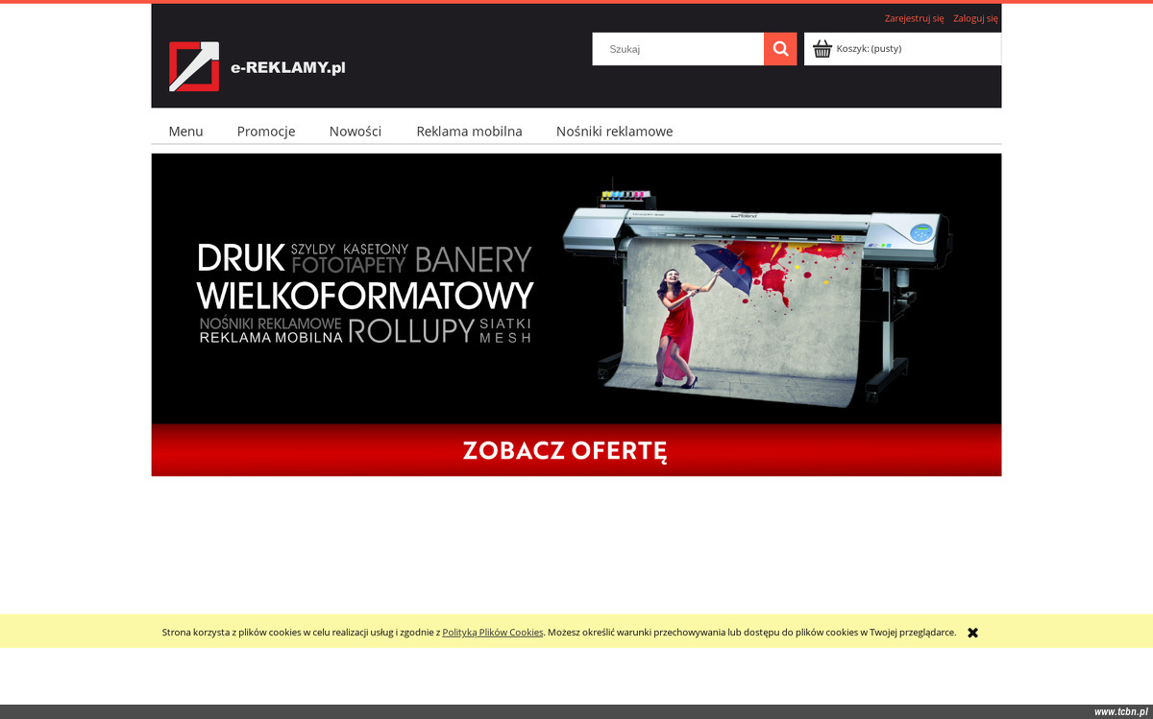The image size is (1153, 719).
Task: Open Reklama mobilna category
Action: (x=469, y=132)
